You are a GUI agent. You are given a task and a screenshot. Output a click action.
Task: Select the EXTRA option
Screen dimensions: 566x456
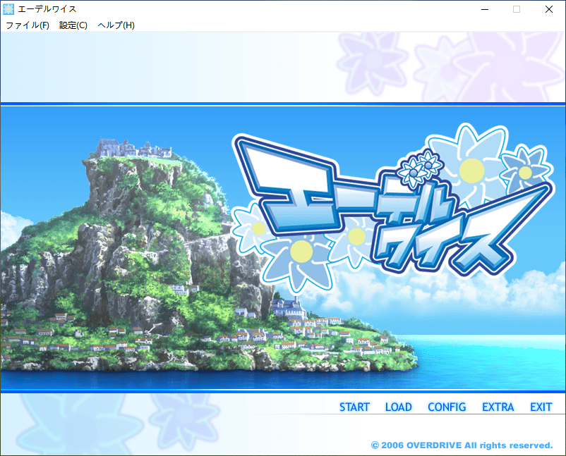point(498,407)
